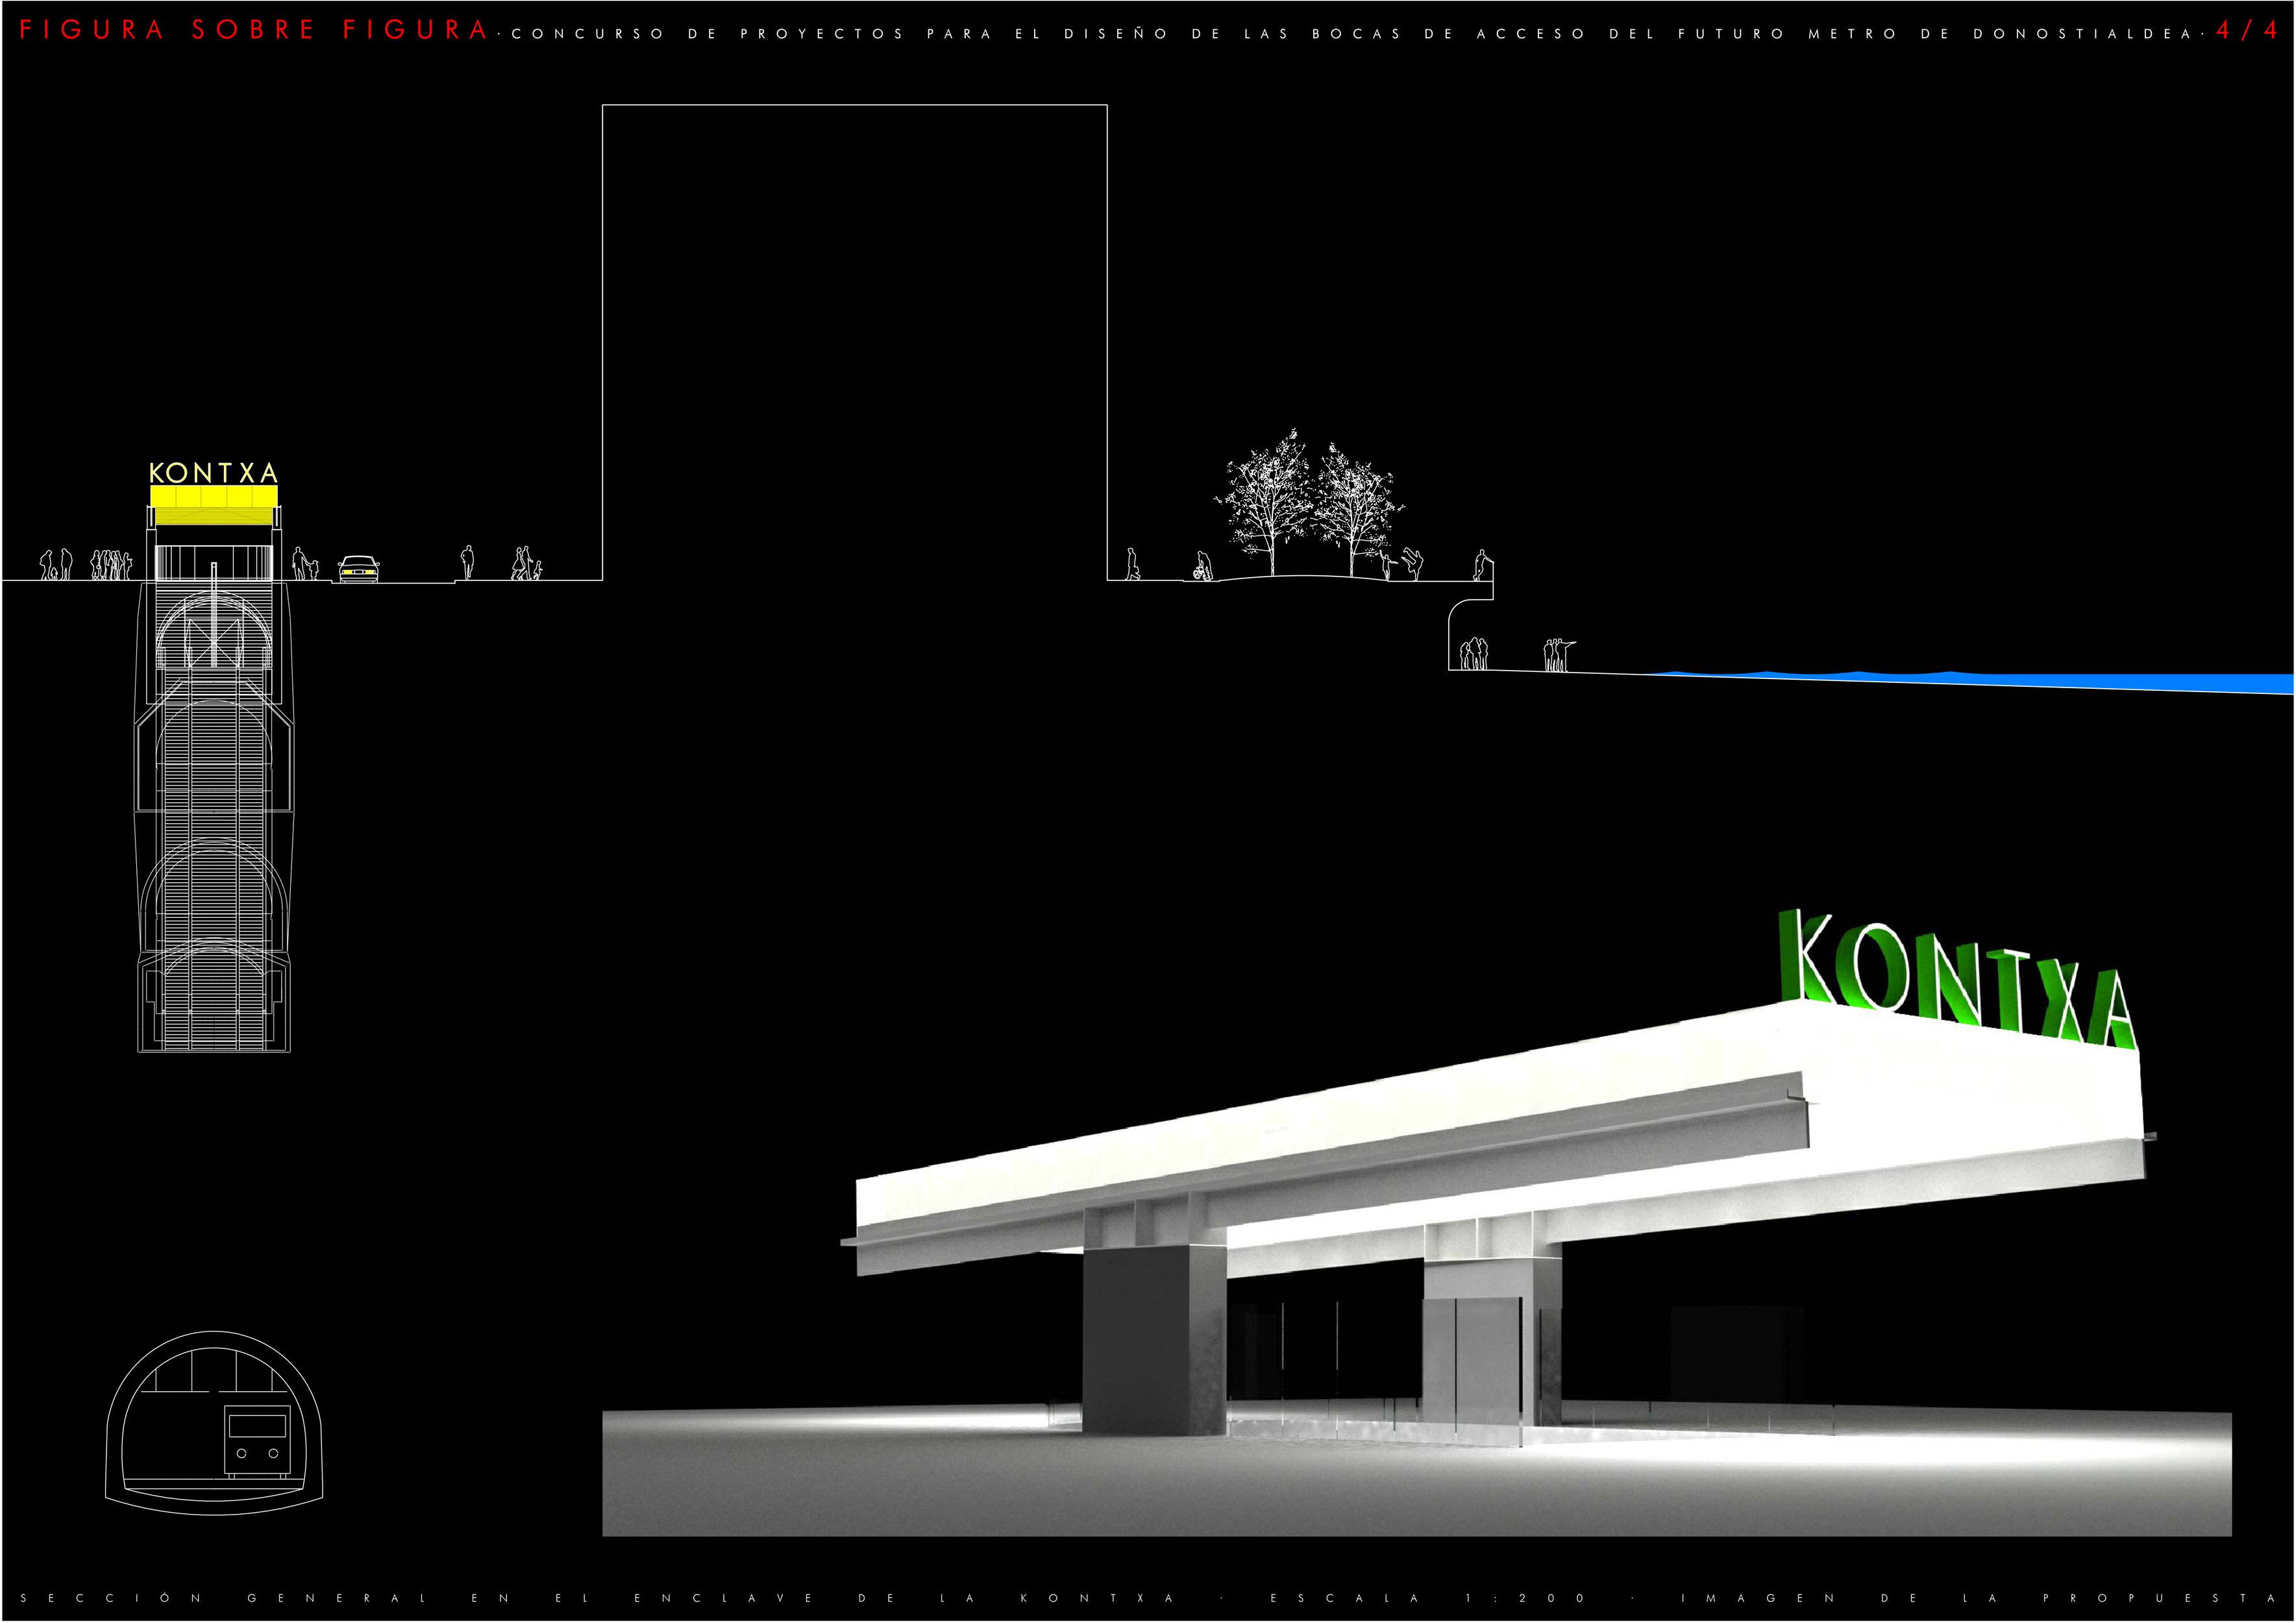Viewport: 2296px width, 1623px height.
Task: Click the yellow 'KONTXA' sign in section drawing
Action: click(x=213, y=473)
